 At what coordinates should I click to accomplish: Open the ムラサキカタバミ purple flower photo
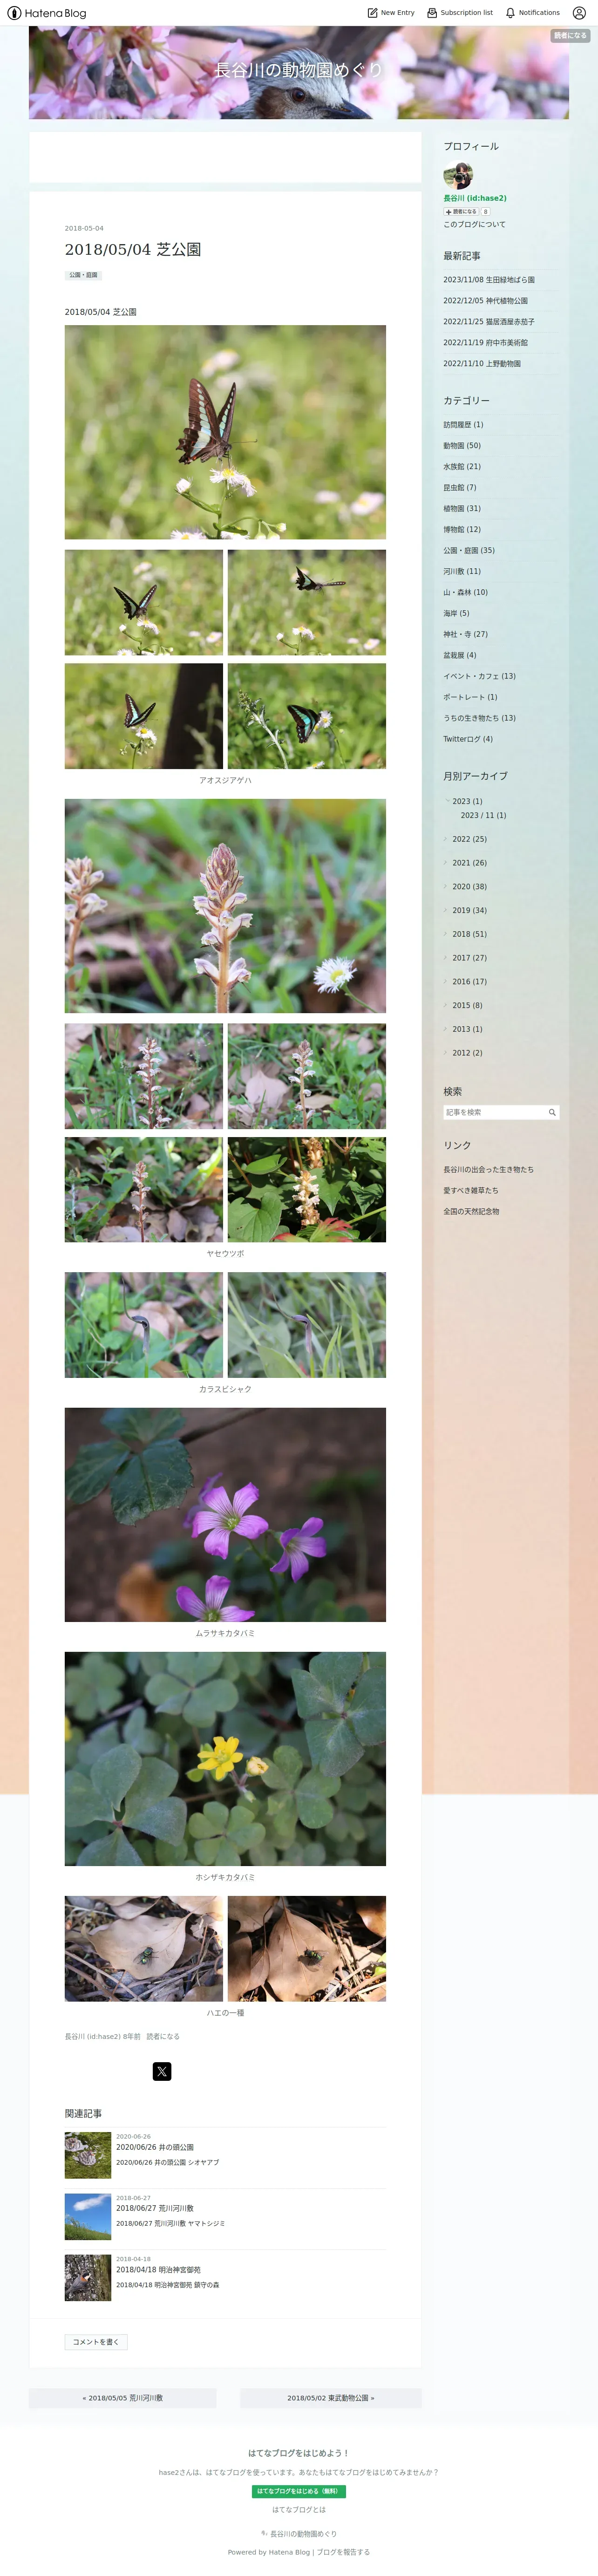(225, 1515)
